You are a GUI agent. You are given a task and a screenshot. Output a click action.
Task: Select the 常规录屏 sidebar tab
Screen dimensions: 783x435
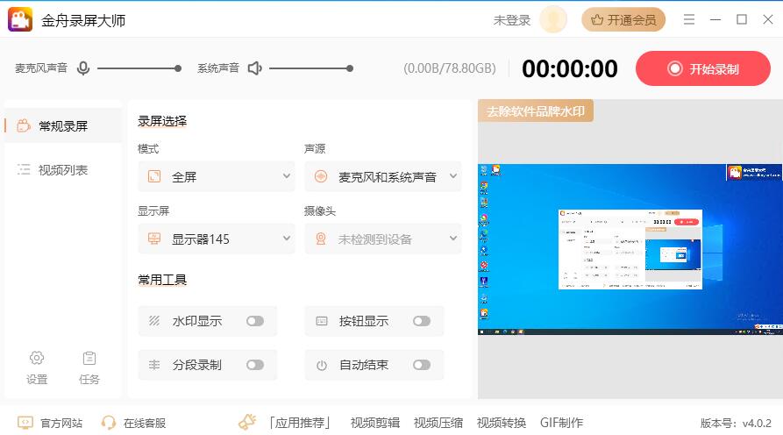tap(62, 126)
